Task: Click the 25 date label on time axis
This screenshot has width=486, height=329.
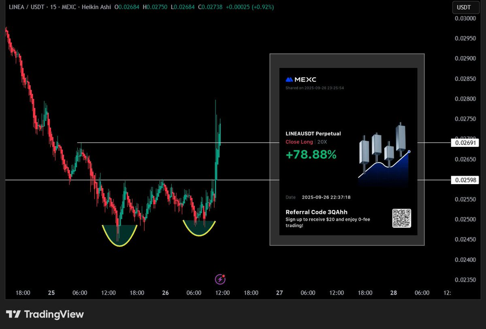Action: click(x=51, y=293)
